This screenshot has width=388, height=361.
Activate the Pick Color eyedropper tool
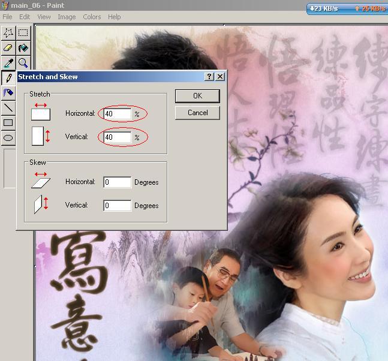(x=8, y=62)
